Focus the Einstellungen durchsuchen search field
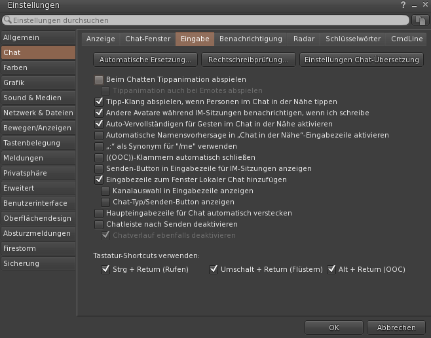The image size is (431, 338). (x=206, y=20)
